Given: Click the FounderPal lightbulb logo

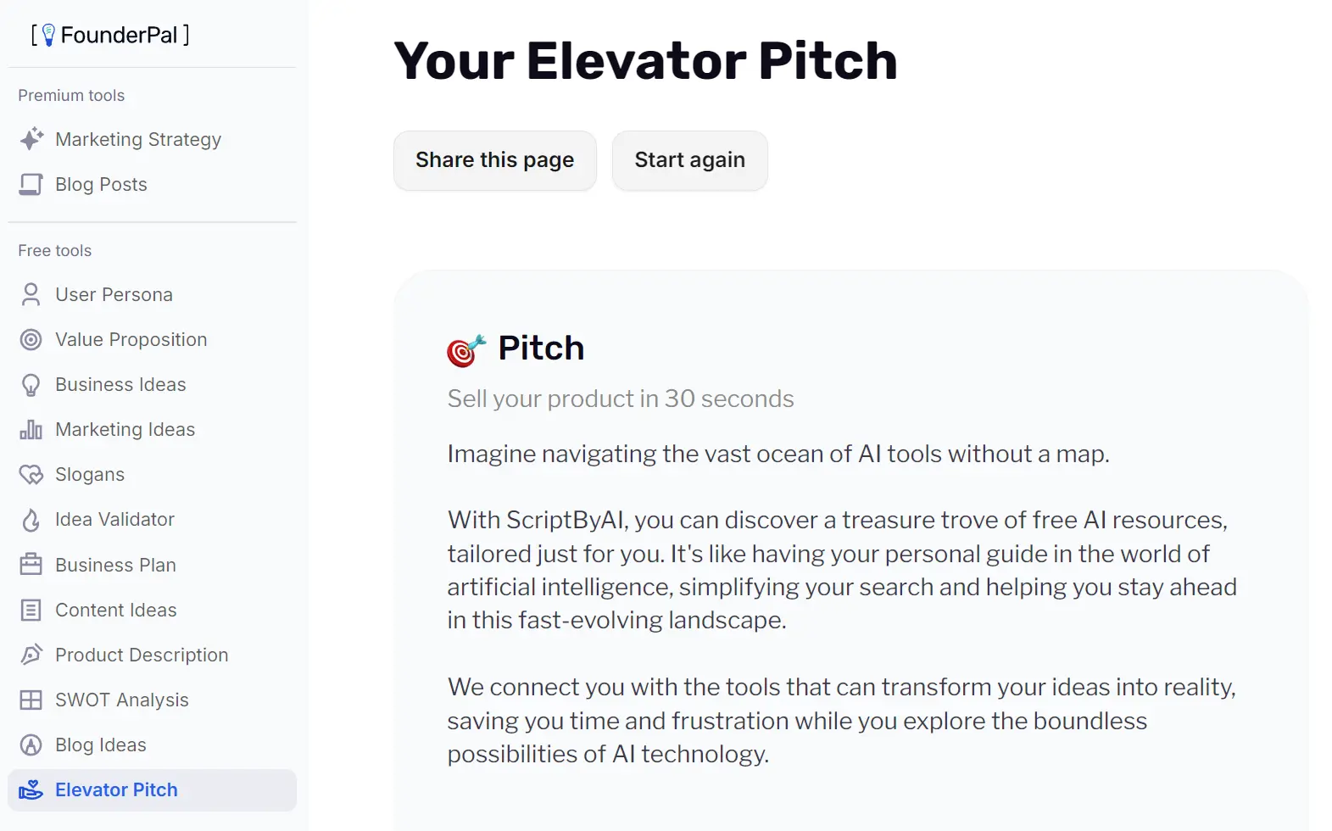Looking at the screenshot, I should [47, 34].
